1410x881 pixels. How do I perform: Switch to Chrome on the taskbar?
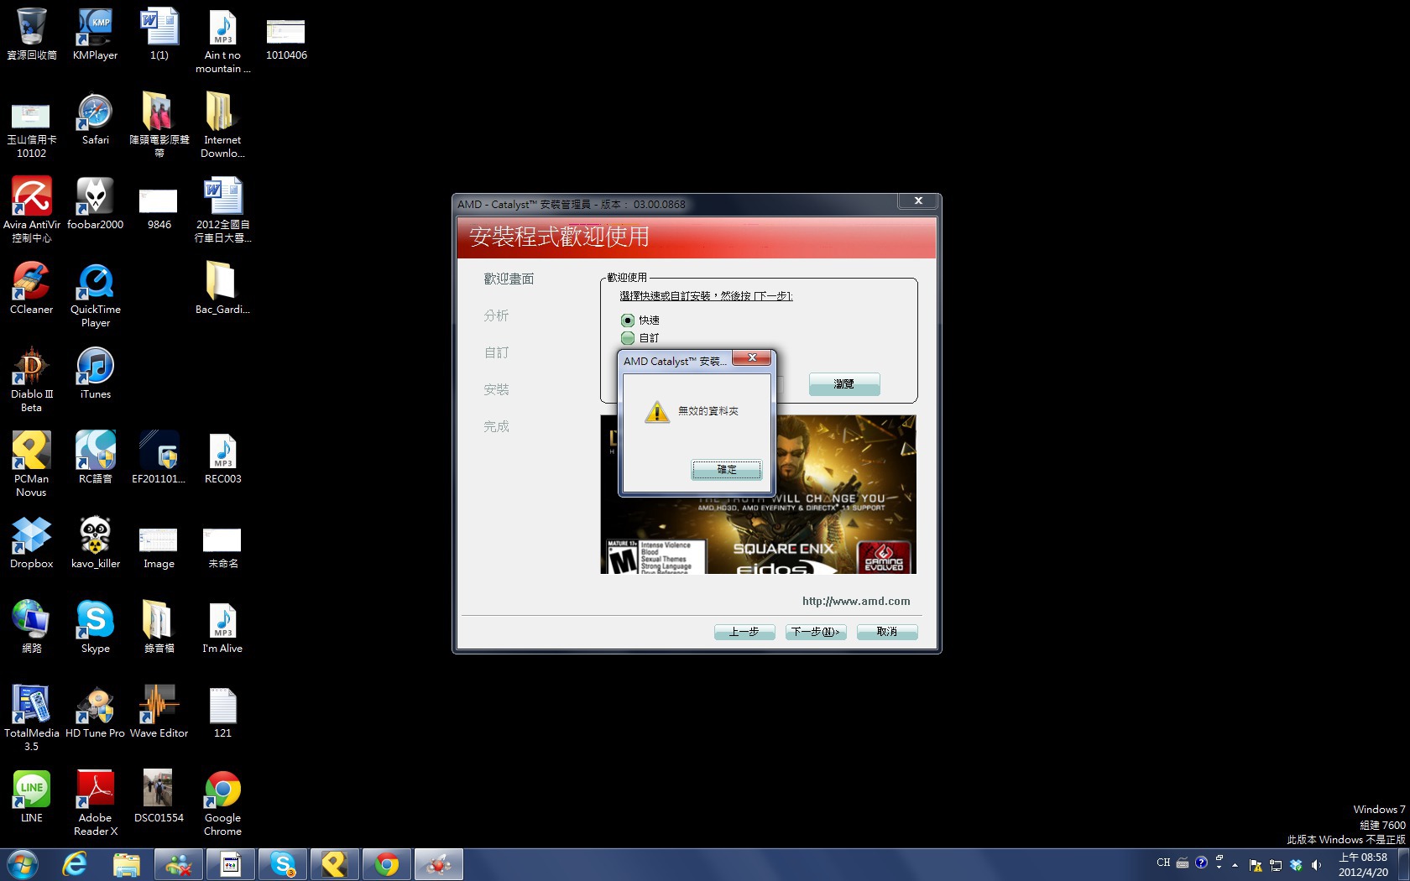[x=387, y=864]
